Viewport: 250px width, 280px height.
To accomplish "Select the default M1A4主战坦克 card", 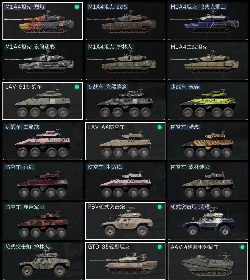I will [208, 61].
